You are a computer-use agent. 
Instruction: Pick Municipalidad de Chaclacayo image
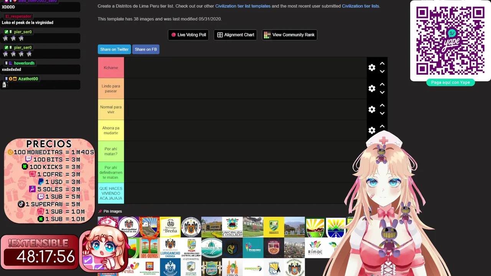pyautogui.click(x=232, y=227)
